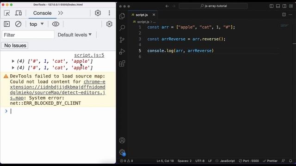The width and height of the screenshot is (296, 166).
Task: Split the editor to the right
Action: (284, 14)
